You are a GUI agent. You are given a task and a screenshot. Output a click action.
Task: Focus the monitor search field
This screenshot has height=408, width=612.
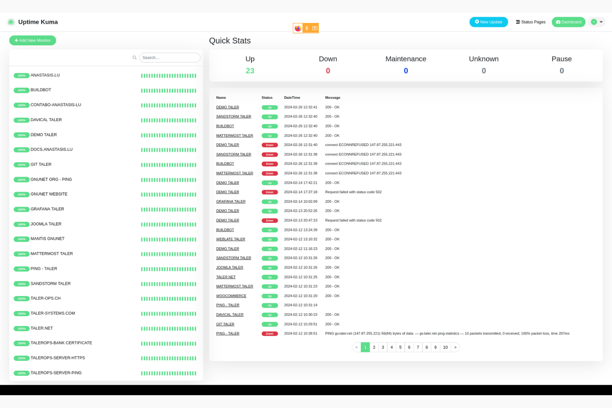(170, 57)
